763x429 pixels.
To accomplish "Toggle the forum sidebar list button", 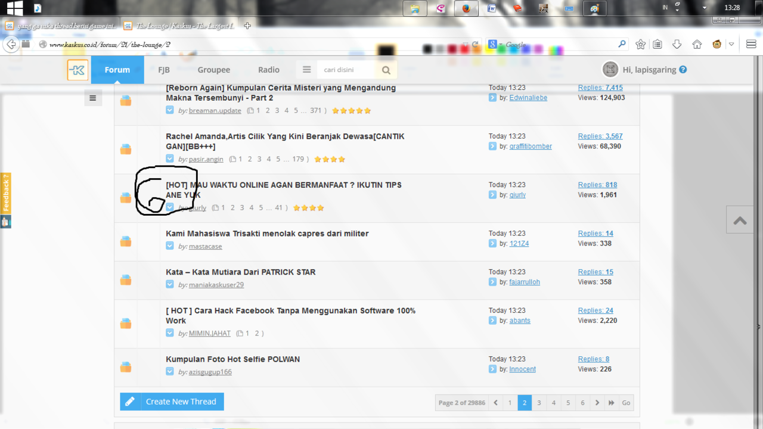I will pos(92,98).
